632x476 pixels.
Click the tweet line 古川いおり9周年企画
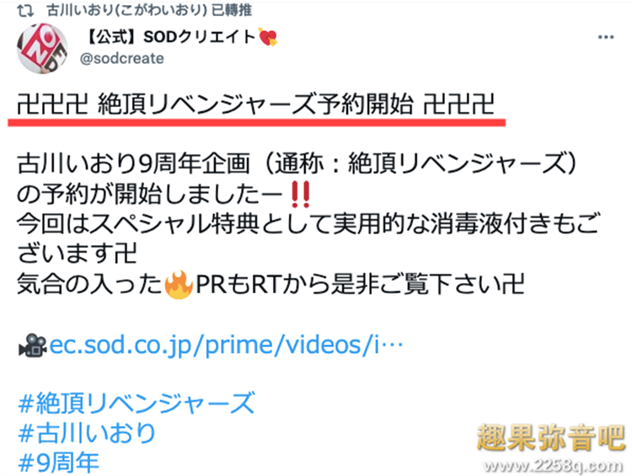click(134, 164)
